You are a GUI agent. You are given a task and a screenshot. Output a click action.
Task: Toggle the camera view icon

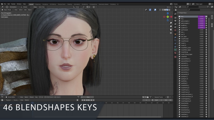click(171, 30)
